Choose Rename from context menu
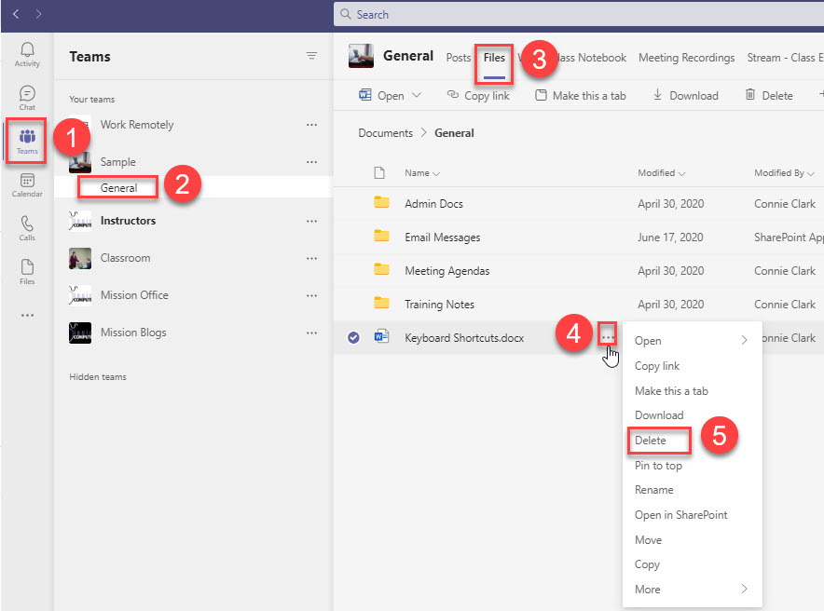Image resolution: width=824 pixels, height=611 pixels. (x=653, y=490)
